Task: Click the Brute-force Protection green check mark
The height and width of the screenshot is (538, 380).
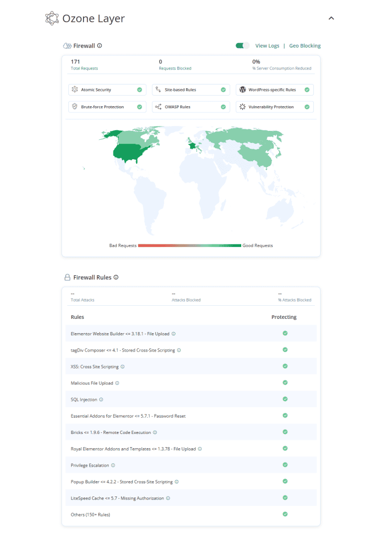Action: [139, 107]
